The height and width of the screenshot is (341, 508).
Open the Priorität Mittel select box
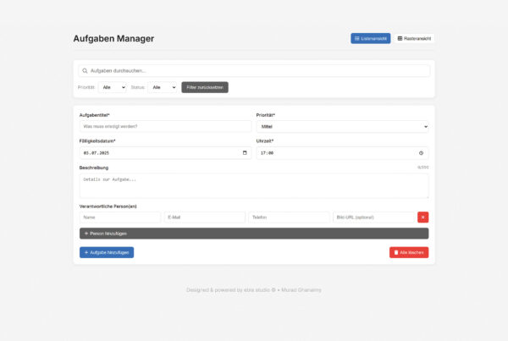tap(342, 127)
